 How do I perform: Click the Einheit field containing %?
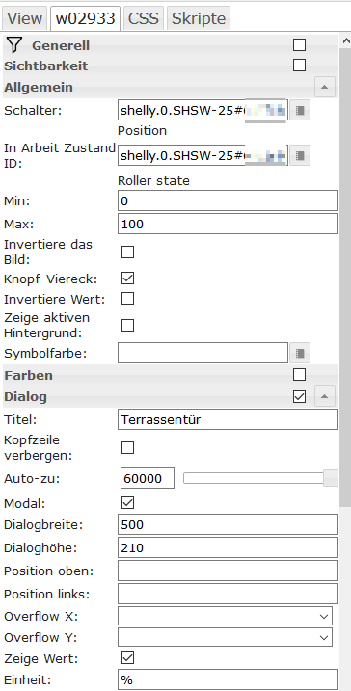(x=228, y=679)
